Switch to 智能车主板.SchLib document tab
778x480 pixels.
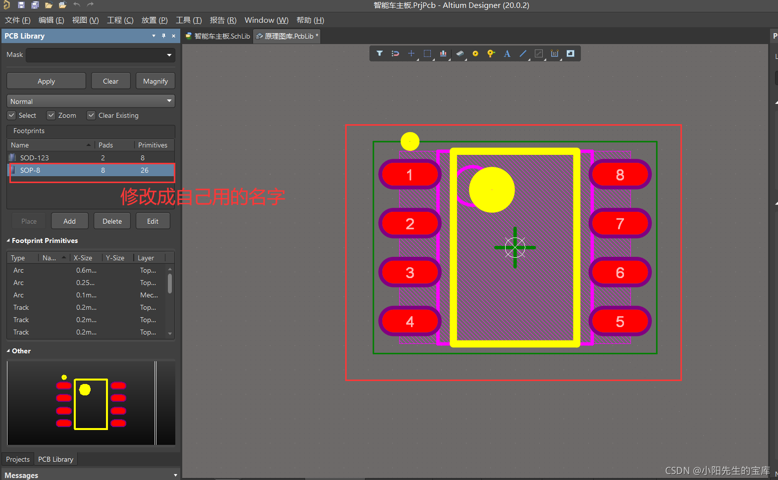(x=218, y=36)
